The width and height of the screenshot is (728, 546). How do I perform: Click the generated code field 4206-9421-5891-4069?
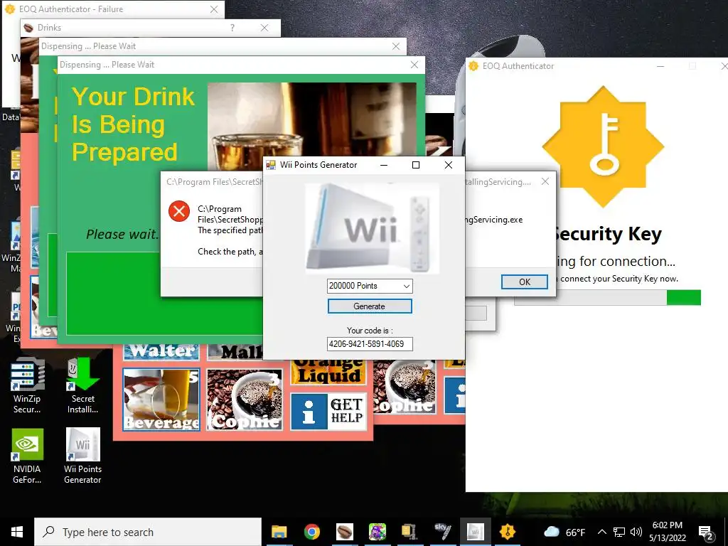click(x=370, y=344)
